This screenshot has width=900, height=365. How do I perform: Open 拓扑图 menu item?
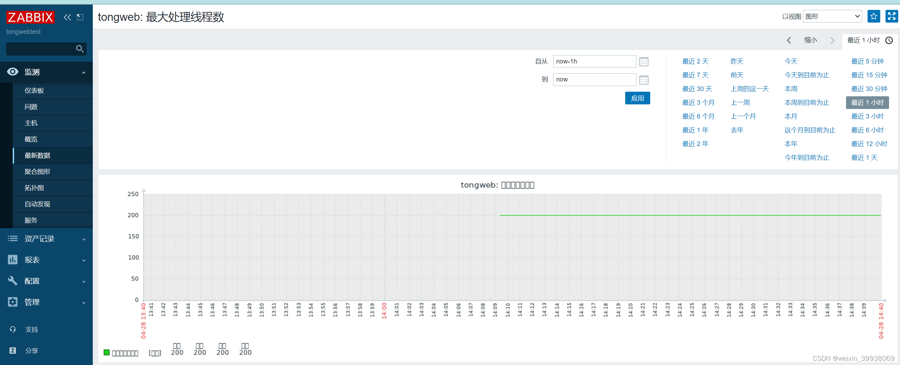coord(53,188)
